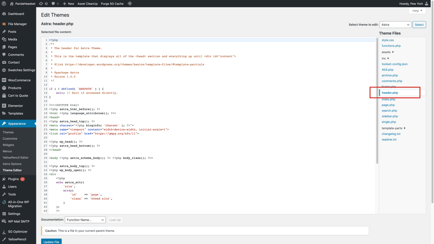Open Astra Options in the sidebar

click(12, 164)
